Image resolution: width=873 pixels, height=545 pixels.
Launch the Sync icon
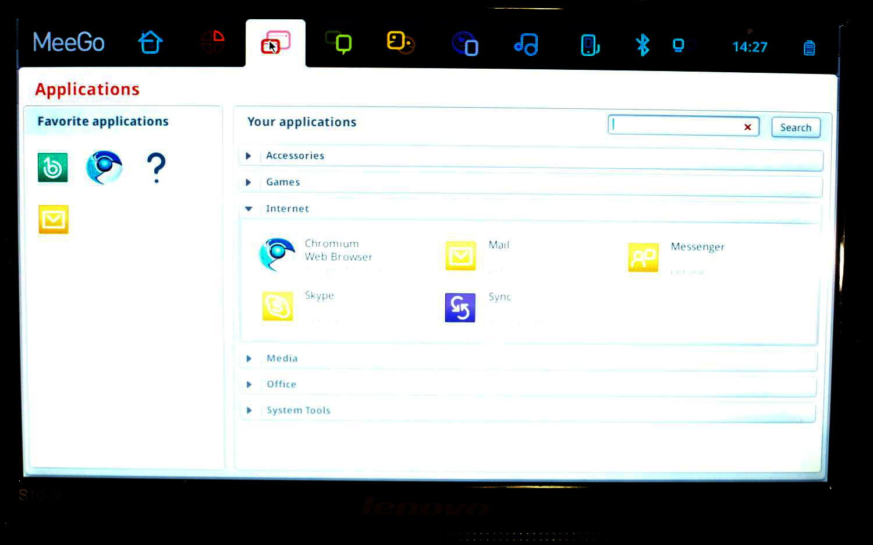[x=460, y=307]
